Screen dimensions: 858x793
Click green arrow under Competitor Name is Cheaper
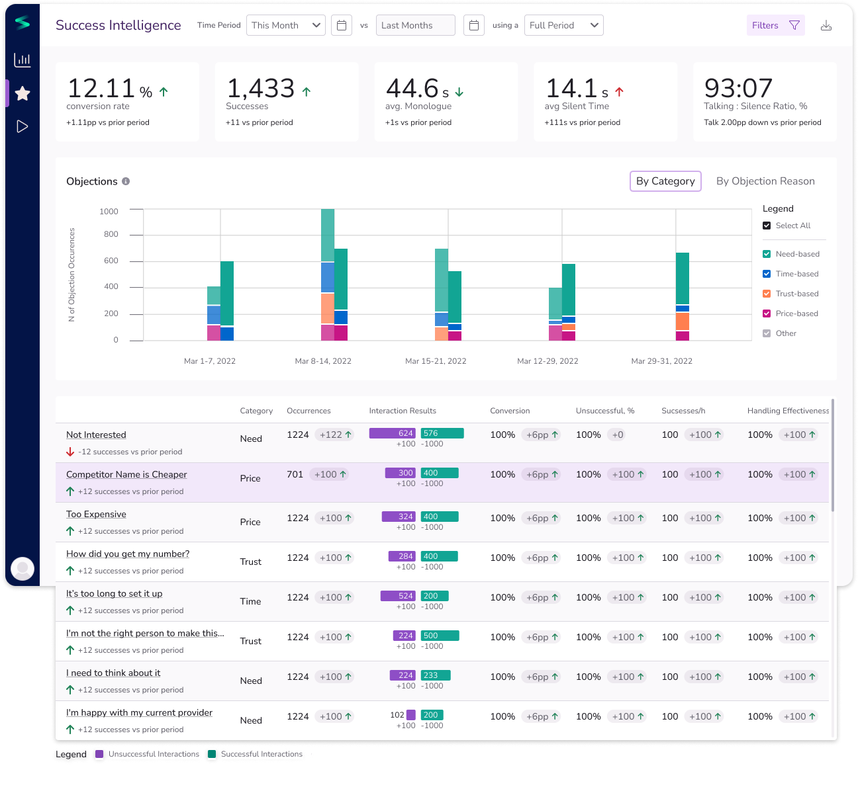[x=70, y=491]
